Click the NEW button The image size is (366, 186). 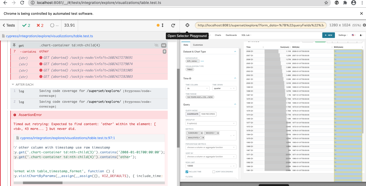coord(329,35)
